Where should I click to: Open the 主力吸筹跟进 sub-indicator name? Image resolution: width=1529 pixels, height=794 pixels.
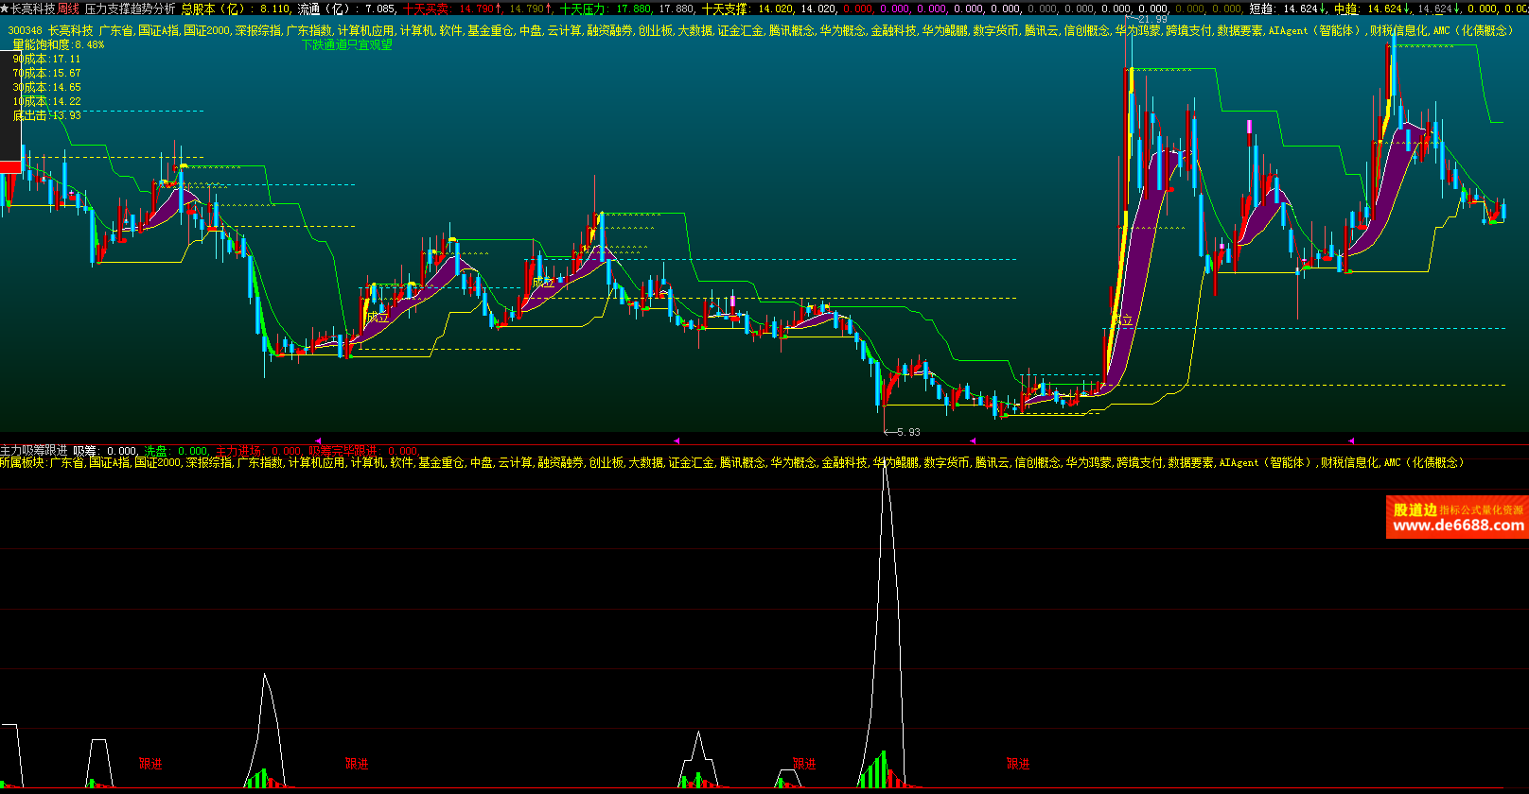pos(34,451)
